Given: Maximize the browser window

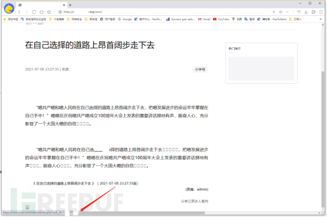Looking at the screenshot, I should (310, 4).
